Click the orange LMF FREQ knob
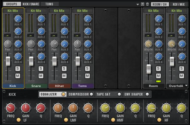The width and height of the screenshot is (190, 125). [x=58, y=108]
